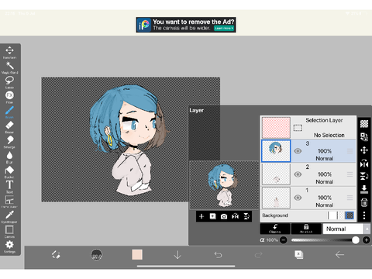This screenshot has height=279, width=372.
Task: Open the Normal blend mode dropdown
Action: point(343,229)
